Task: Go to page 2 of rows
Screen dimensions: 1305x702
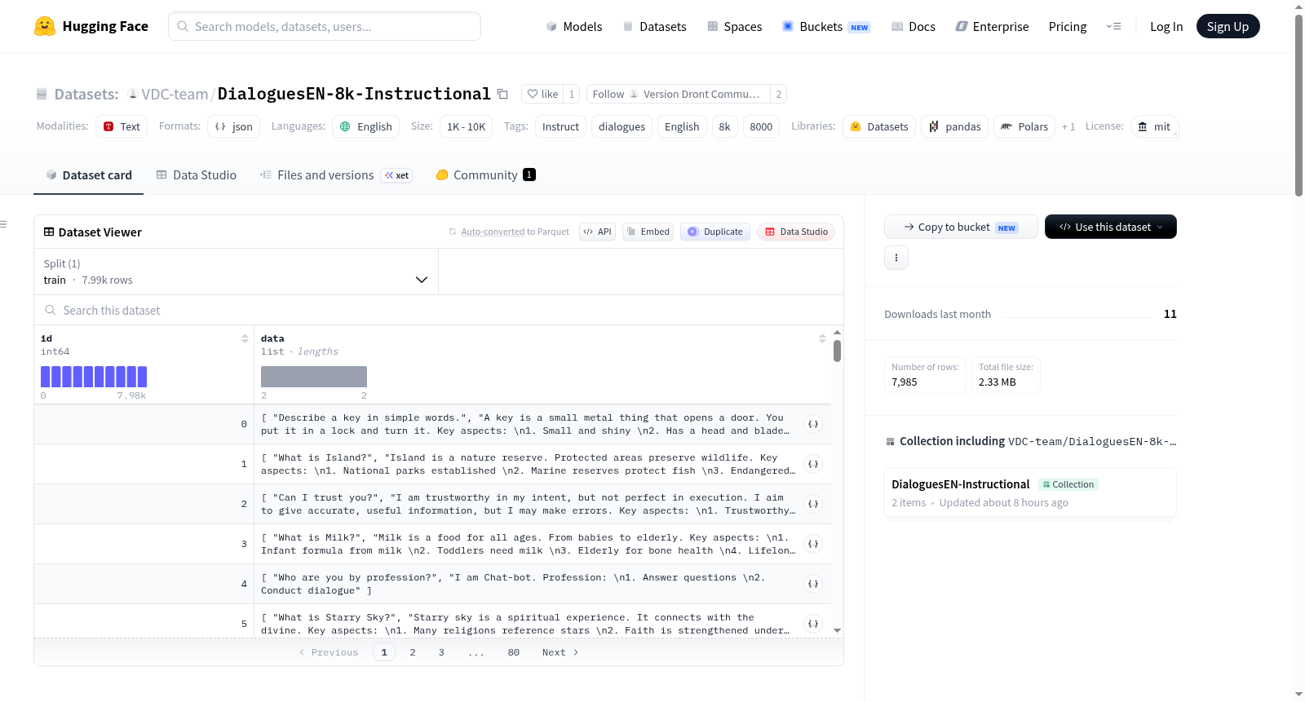Action: point(413,652)
